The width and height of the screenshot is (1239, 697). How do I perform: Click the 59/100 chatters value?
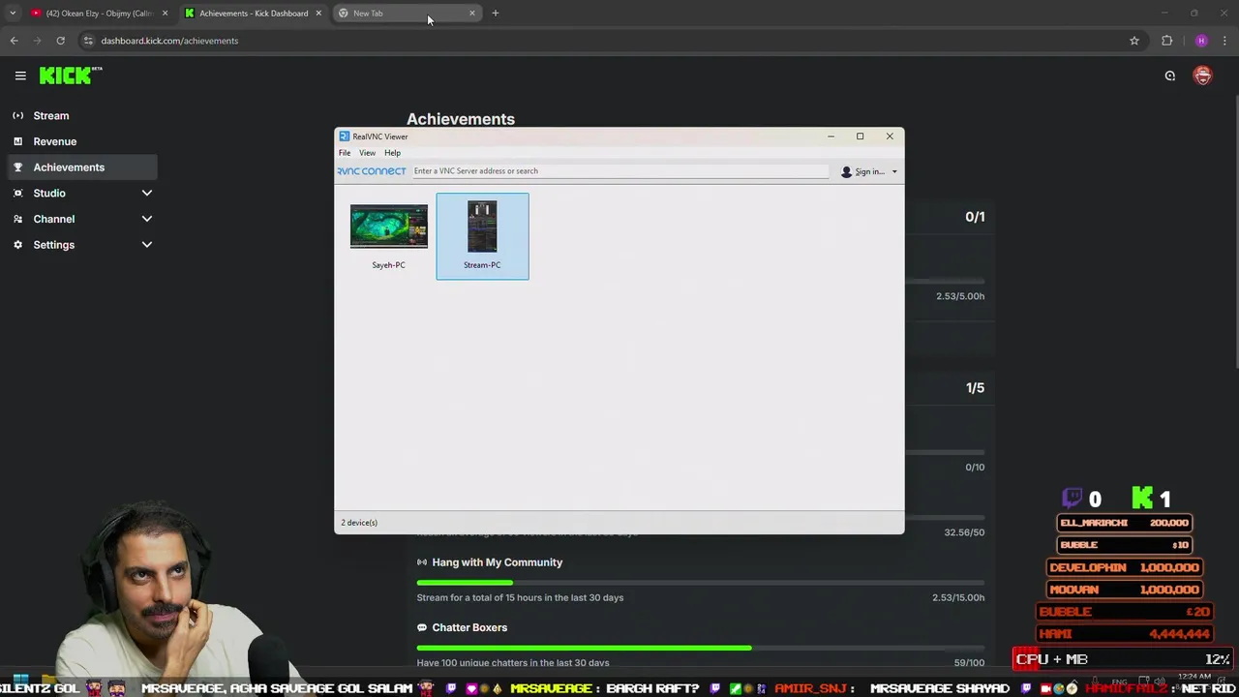[x=969, y=663]
